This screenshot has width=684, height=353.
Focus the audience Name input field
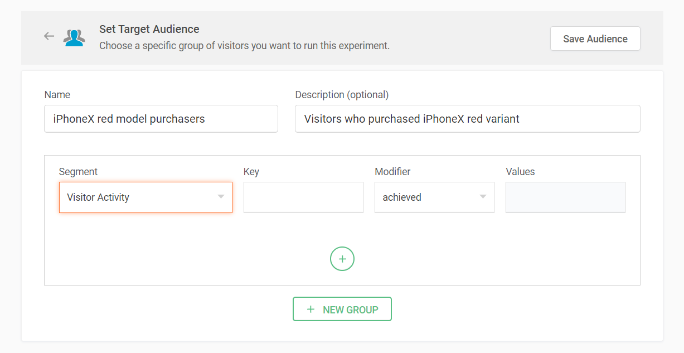point(161,119)
